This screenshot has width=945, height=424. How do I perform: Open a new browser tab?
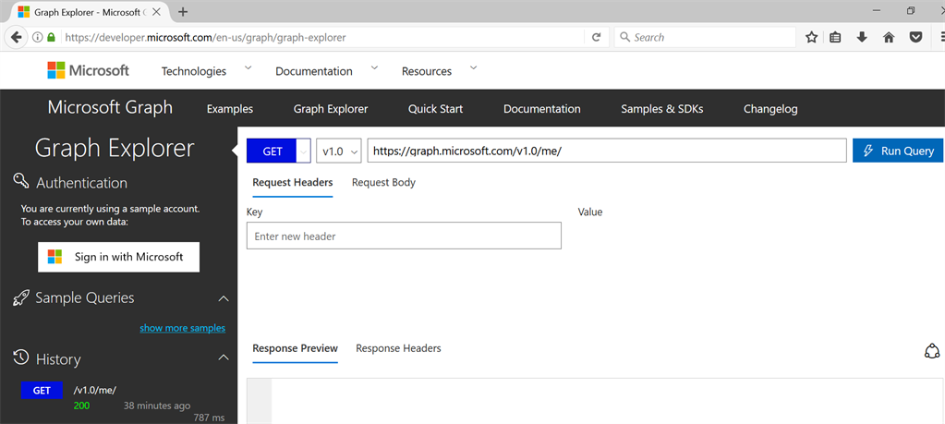tap(183, 11)
